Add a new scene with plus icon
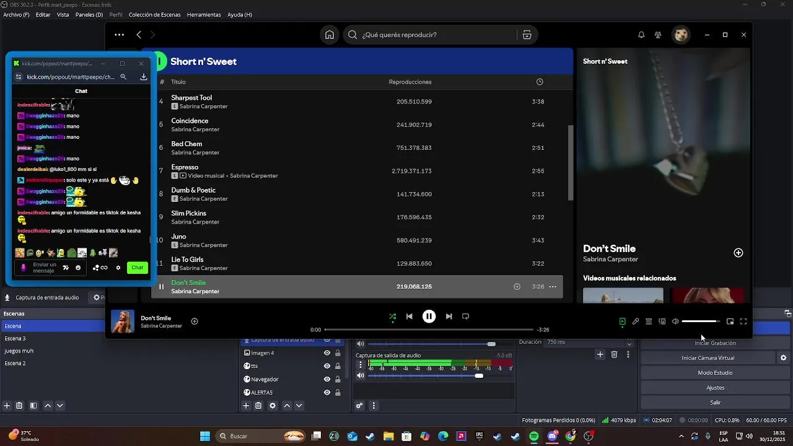 [x=7, y=406]
